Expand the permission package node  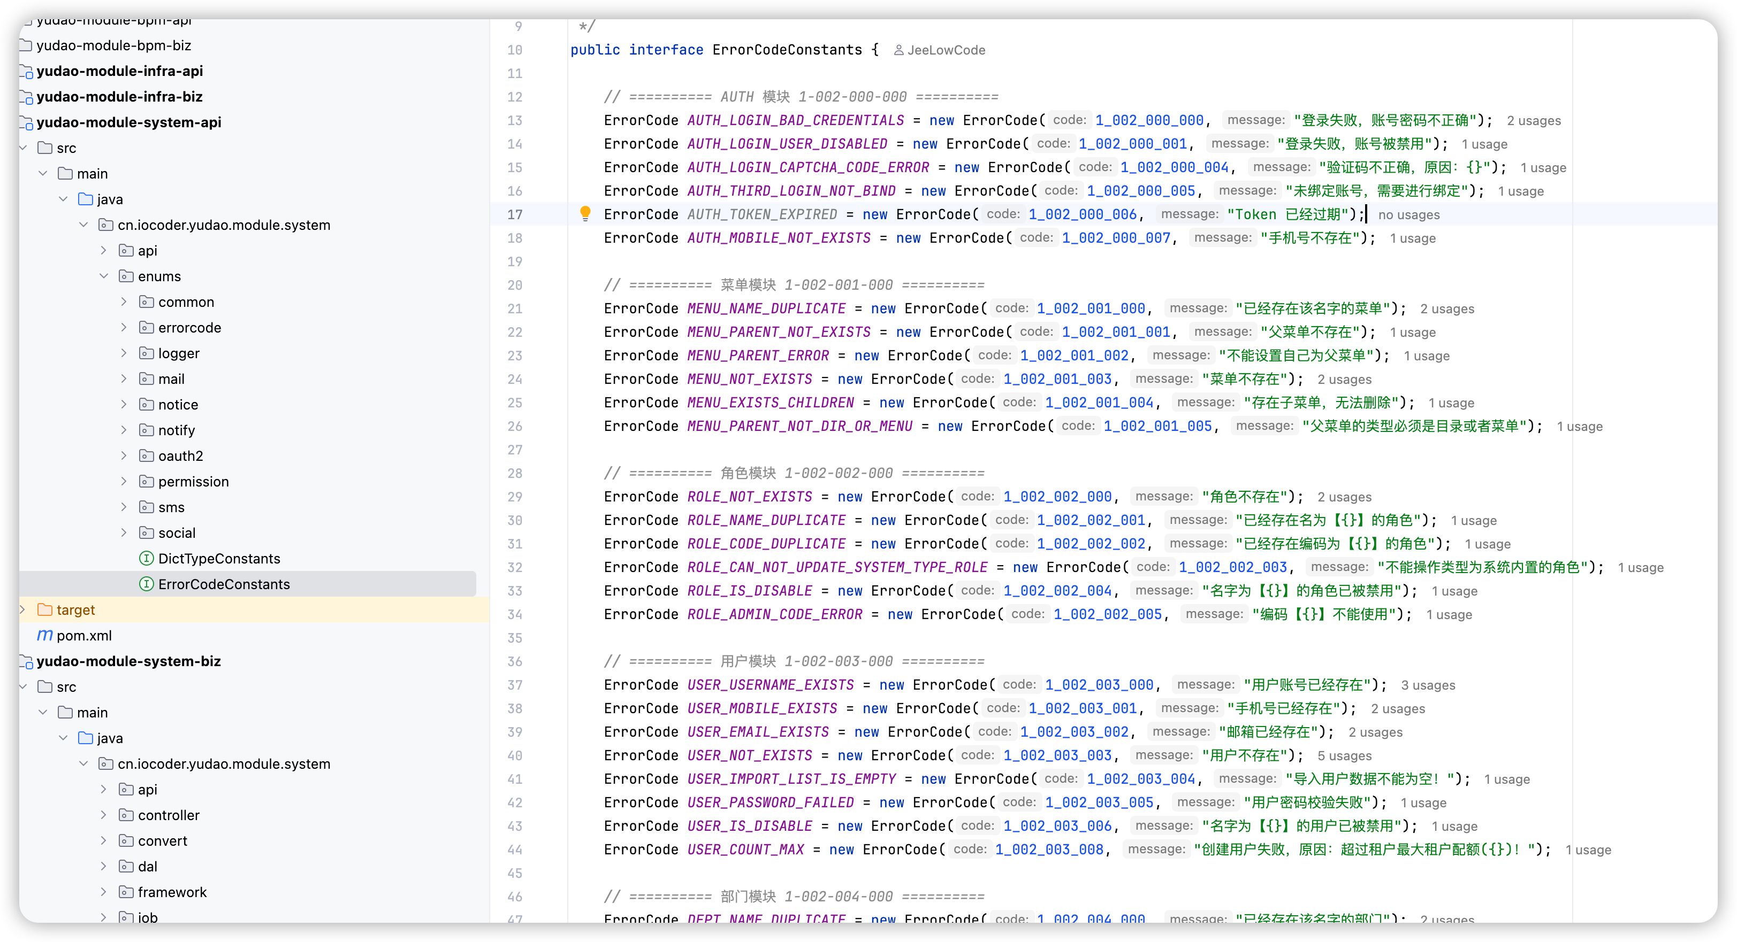[124, 481]
